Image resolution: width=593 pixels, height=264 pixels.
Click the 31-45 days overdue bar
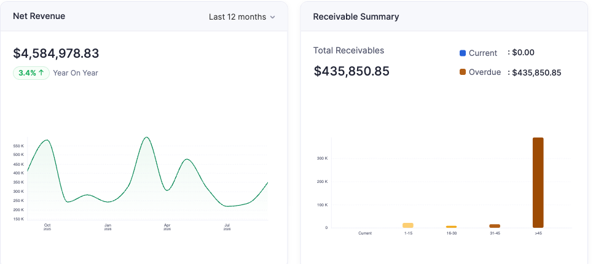[495, 226]
